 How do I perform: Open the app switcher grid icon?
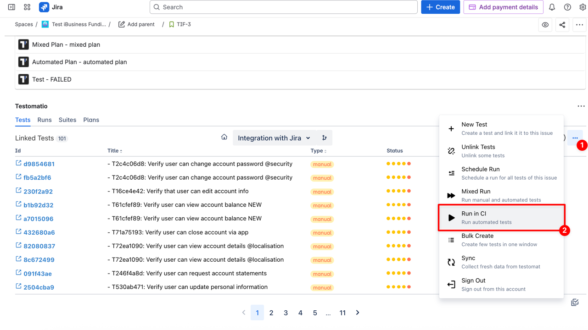pos(27,7)
